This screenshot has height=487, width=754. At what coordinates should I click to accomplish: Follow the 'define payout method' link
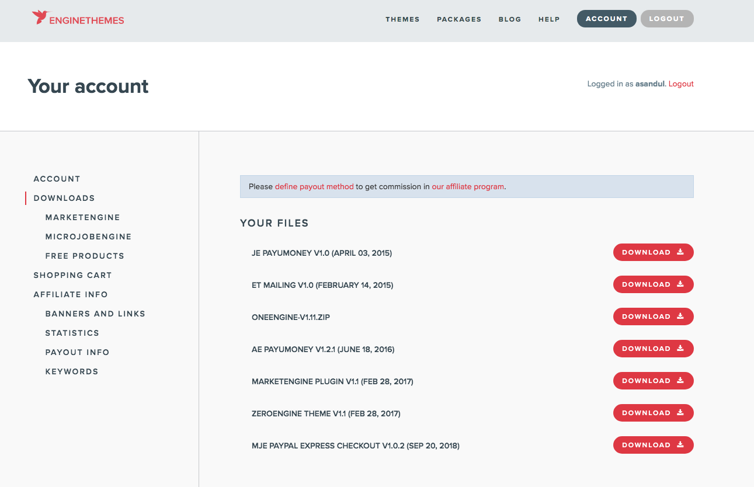click(x=314, y=187)
